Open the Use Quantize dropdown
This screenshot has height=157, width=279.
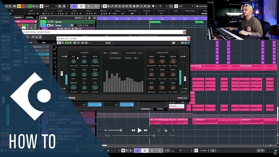click(x=201, y=6)
